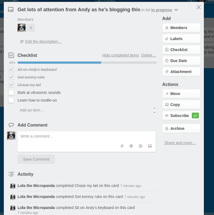
Task: Click 7 minutes ago on Get tummy rubs activity
Action: pyautogui.click(x=135, y=197)
